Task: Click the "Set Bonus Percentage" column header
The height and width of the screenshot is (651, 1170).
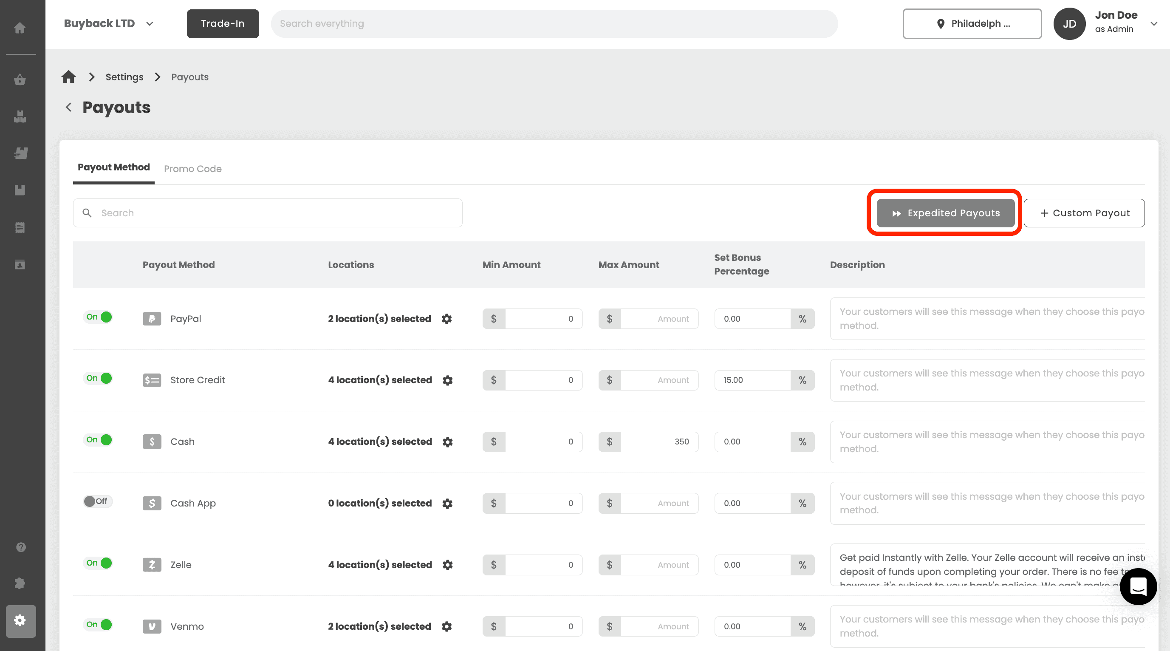Action: (741, 264)
